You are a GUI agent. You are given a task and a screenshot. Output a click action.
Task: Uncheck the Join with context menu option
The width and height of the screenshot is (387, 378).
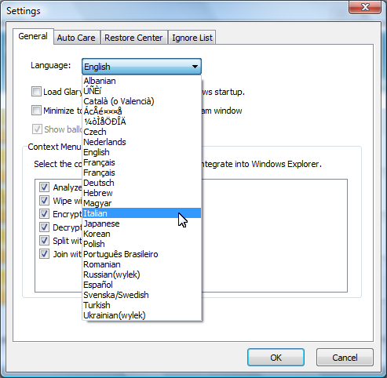(44, 253)
